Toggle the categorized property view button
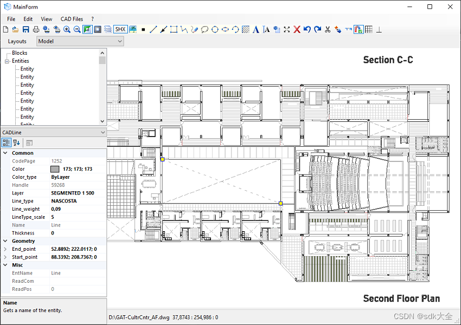The width and height of the screenshot is (461, 325). point(6,142)
